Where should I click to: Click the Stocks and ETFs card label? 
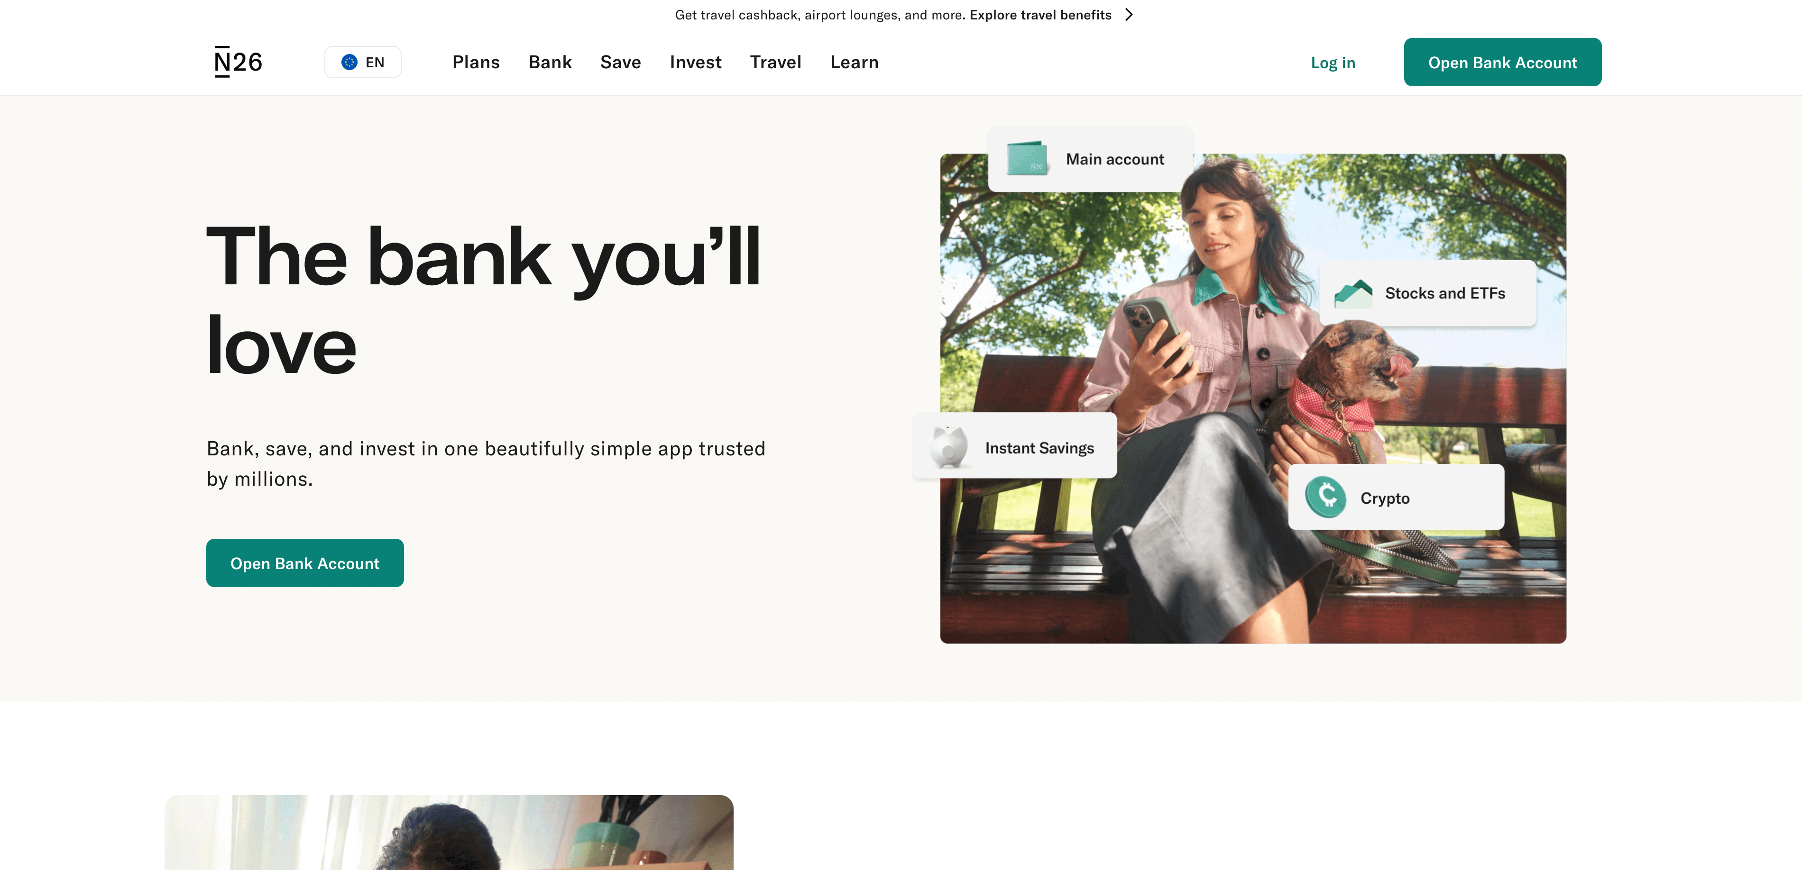1444,293
